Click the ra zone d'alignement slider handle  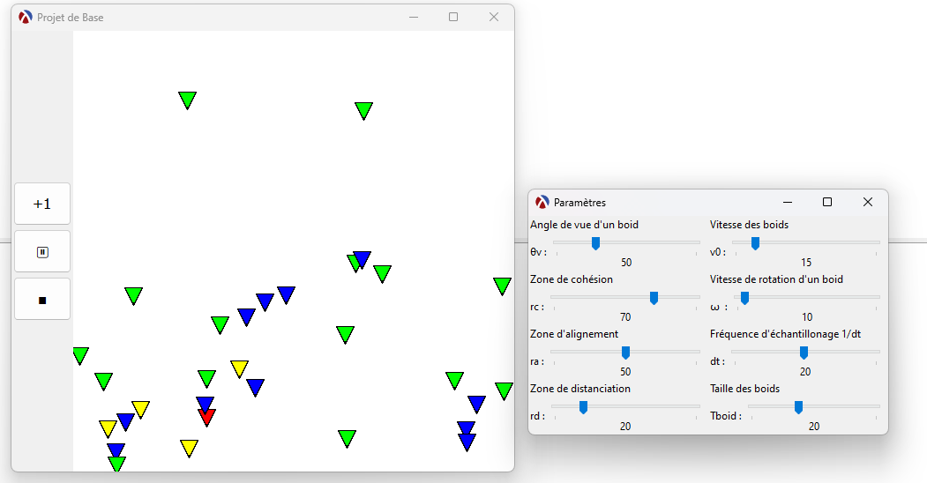point(625,353)
